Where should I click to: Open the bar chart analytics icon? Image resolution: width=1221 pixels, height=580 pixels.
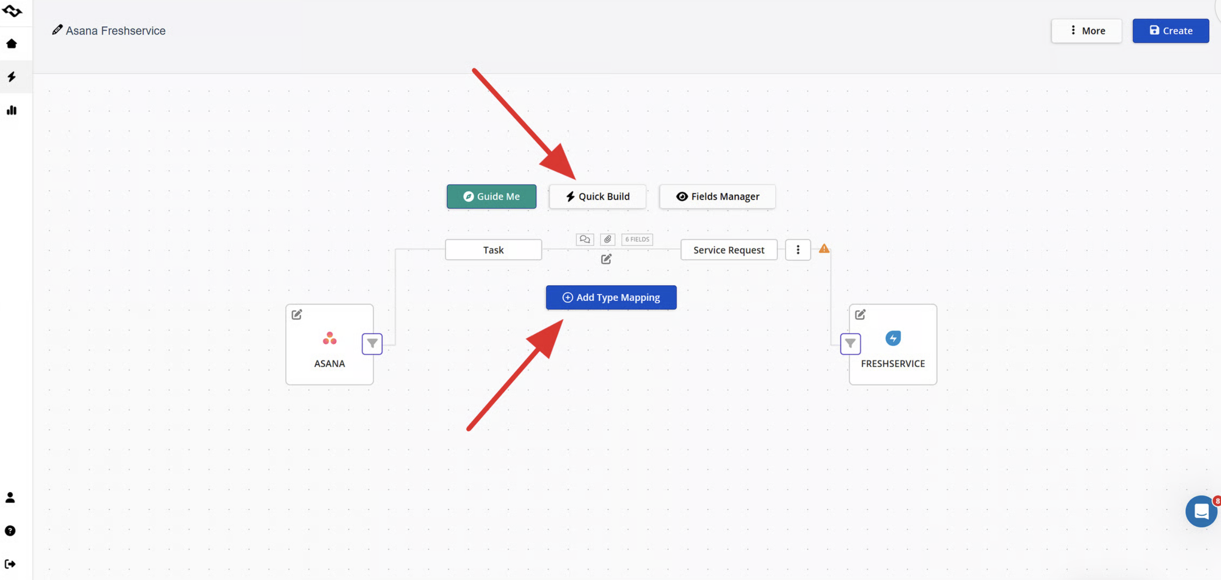point(11,110)
